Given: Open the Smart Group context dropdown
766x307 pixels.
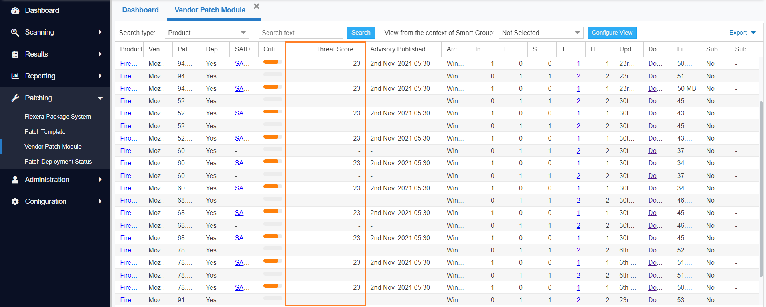Looking at the screenshot, I should 541,33.
